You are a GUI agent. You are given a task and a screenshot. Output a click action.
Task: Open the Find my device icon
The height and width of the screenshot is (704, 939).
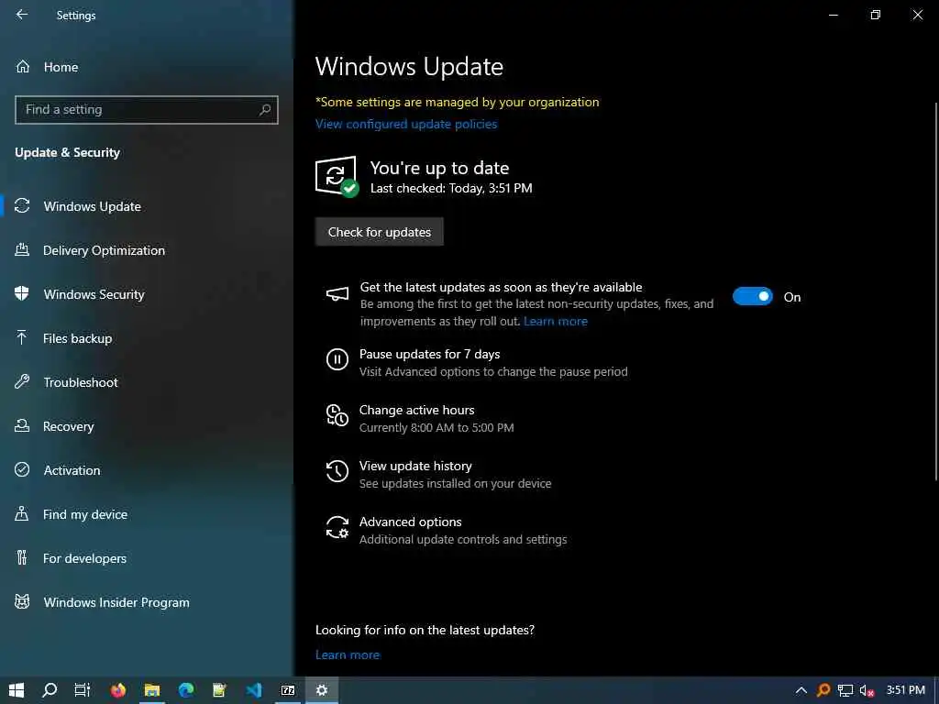(x=22, y=513)
